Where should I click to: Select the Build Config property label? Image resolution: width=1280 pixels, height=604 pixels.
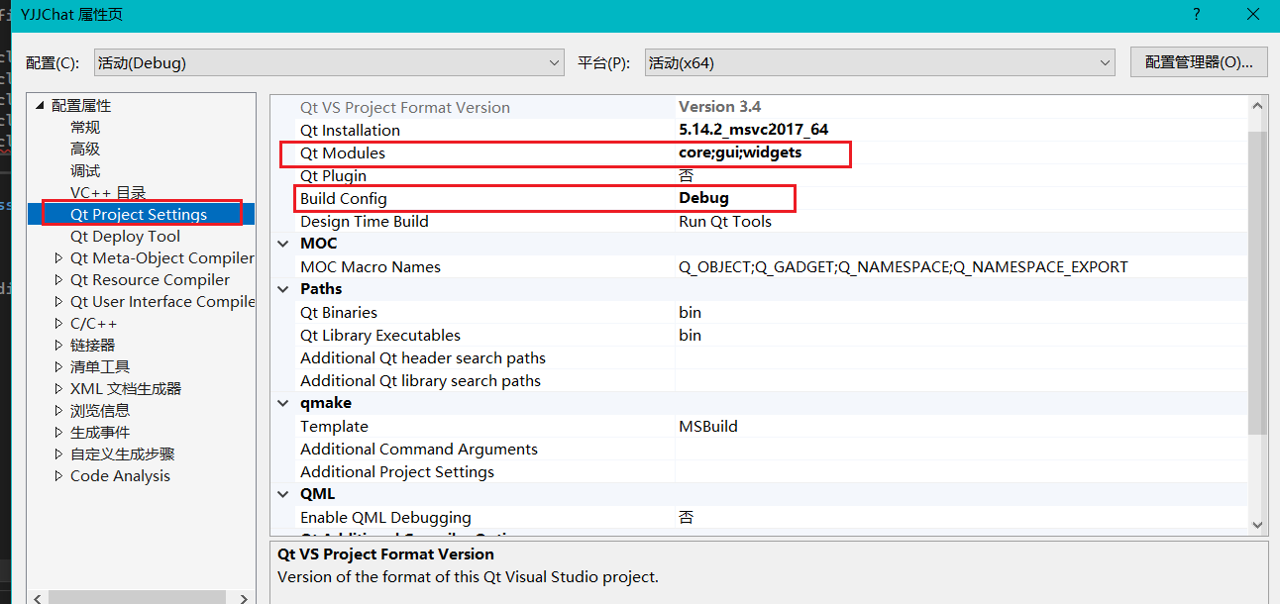344,198
